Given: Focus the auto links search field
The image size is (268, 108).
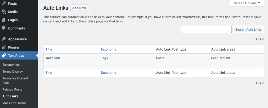Looking at the screenshot, I should click(x=206, y=29).
